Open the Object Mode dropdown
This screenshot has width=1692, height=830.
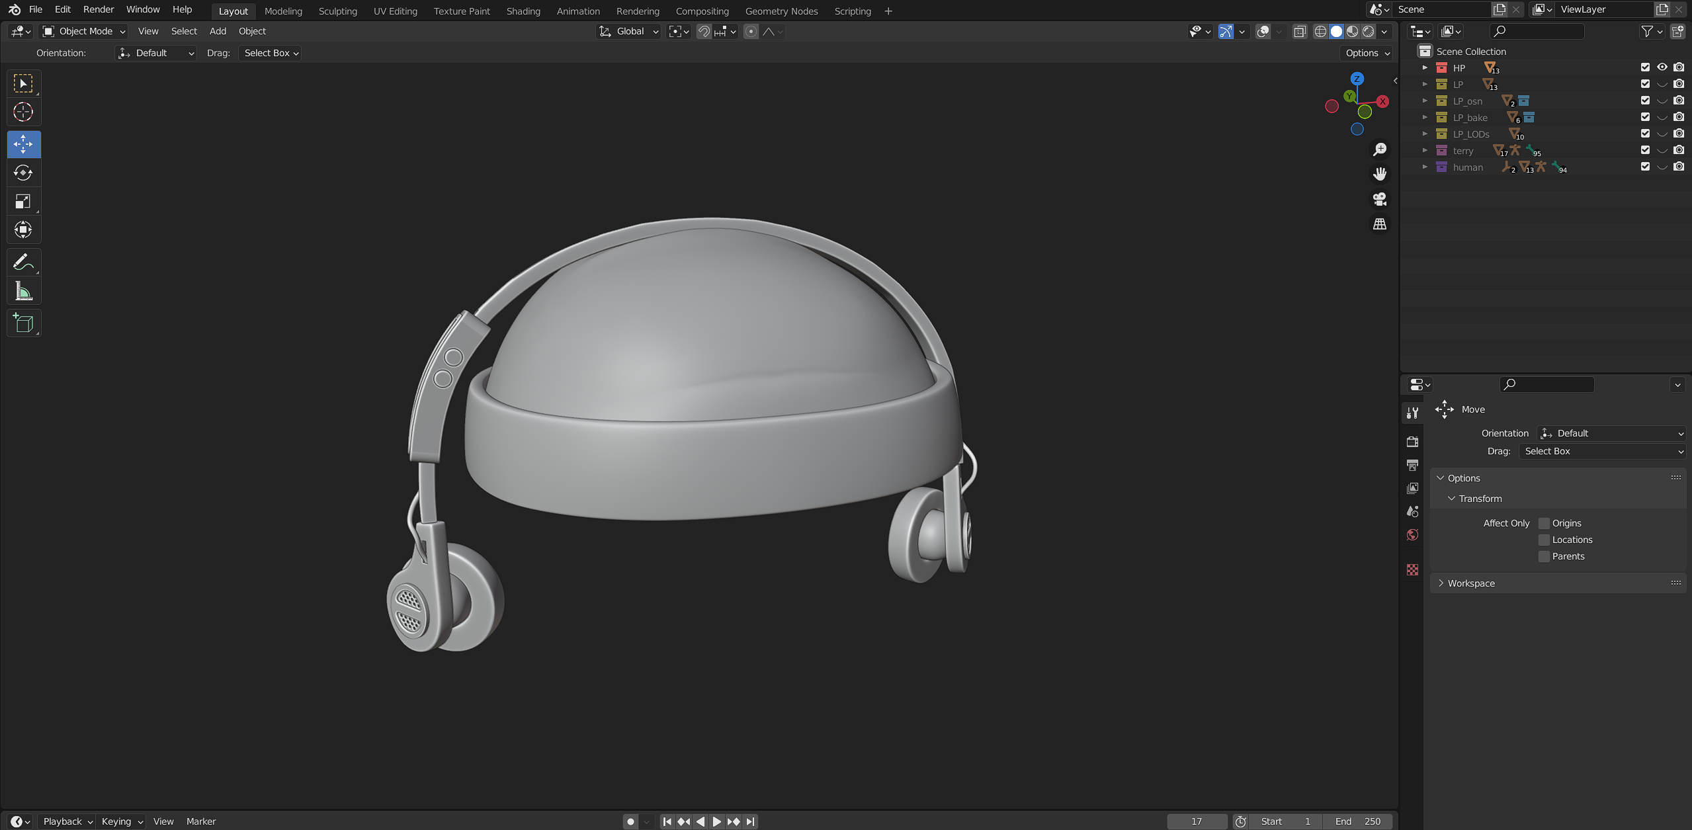84,31
